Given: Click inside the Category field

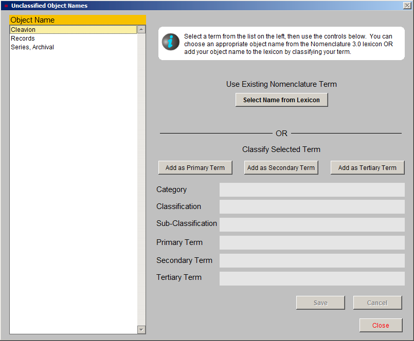Looking at the screenshot, I should tap(311, 190).
